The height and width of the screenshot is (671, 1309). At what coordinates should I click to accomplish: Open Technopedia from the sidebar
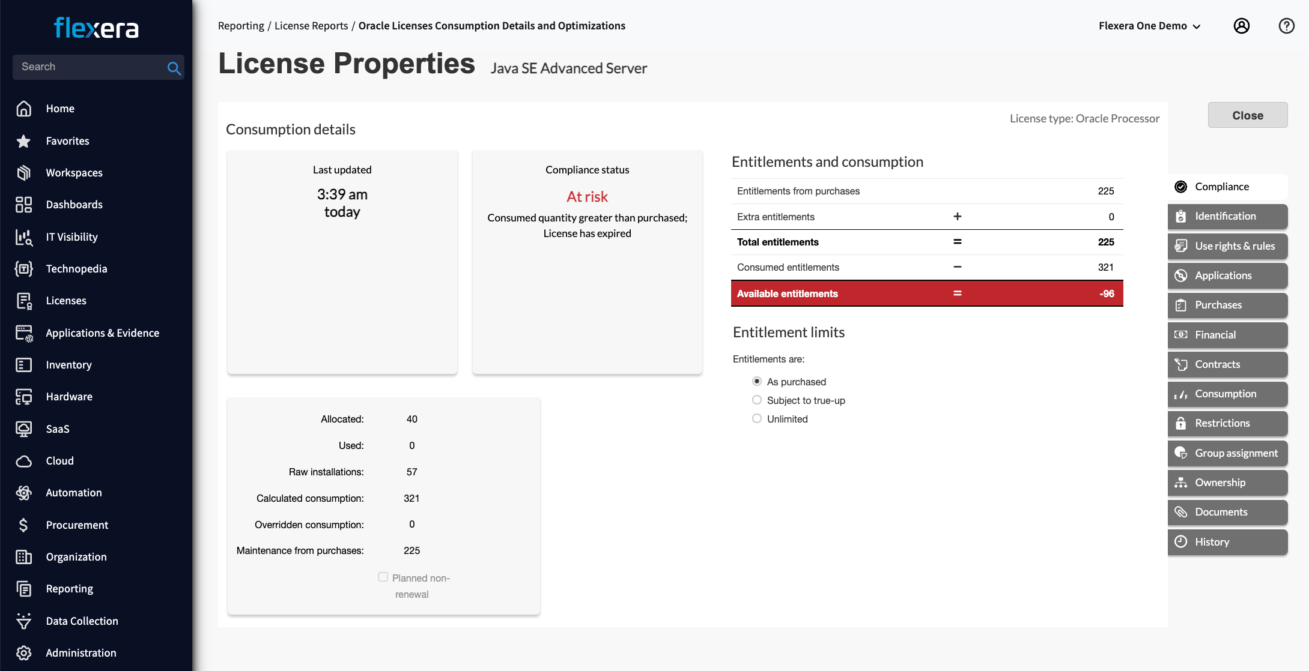pyautogui.click(x=24, y=268)
